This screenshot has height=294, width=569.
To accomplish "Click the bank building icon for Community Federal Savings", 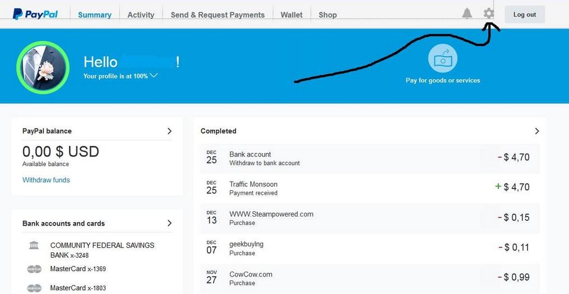I will click(x=34, y=245).
